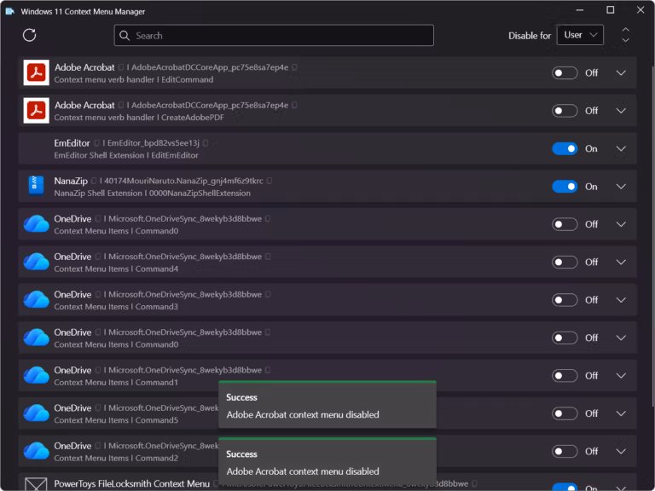Click the OneDrive cloud icon for Command3
The image size is (655, 491).
37,300
